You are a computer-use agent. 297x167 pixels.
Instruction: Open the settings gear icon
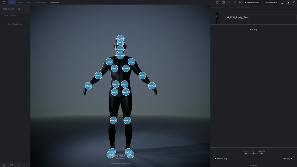click(240, 2)
